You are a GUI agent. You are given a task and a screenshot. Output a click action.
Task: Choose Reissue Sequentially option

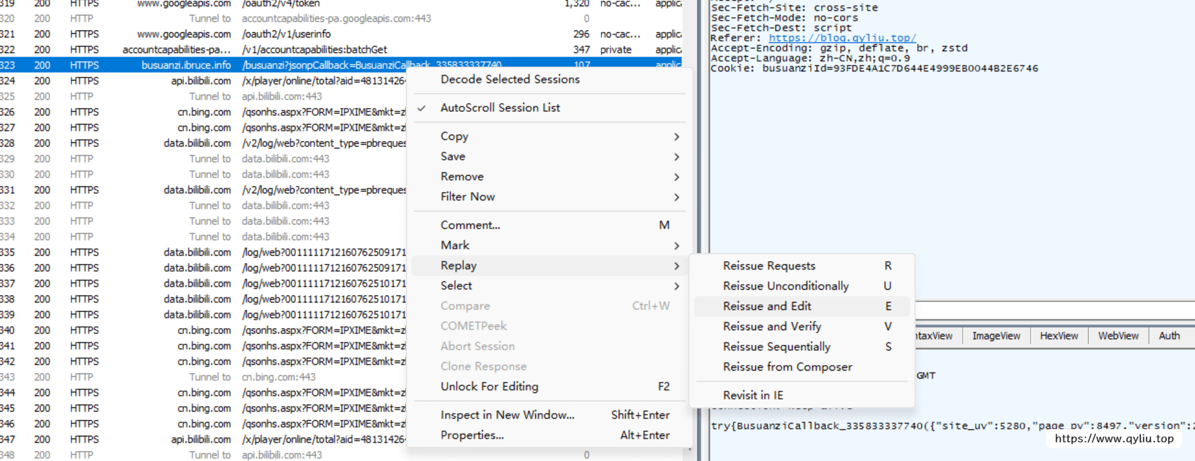click(x=776, y=347)
